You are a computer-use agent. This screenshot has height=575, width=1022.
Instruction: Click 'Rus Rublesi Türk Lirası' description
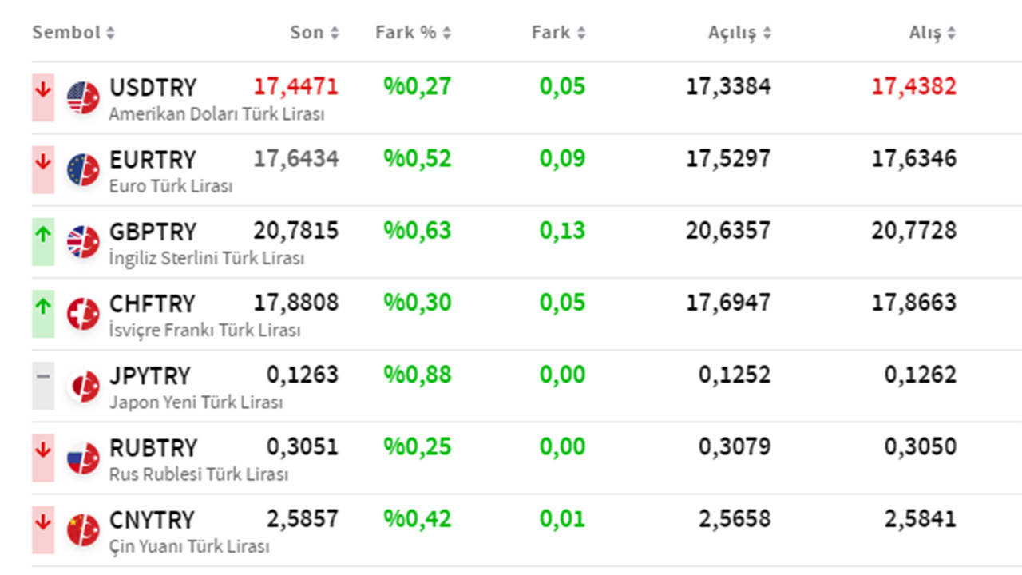199,474
